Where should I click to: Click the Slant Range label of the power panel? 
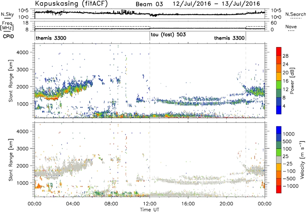point(11,81)
